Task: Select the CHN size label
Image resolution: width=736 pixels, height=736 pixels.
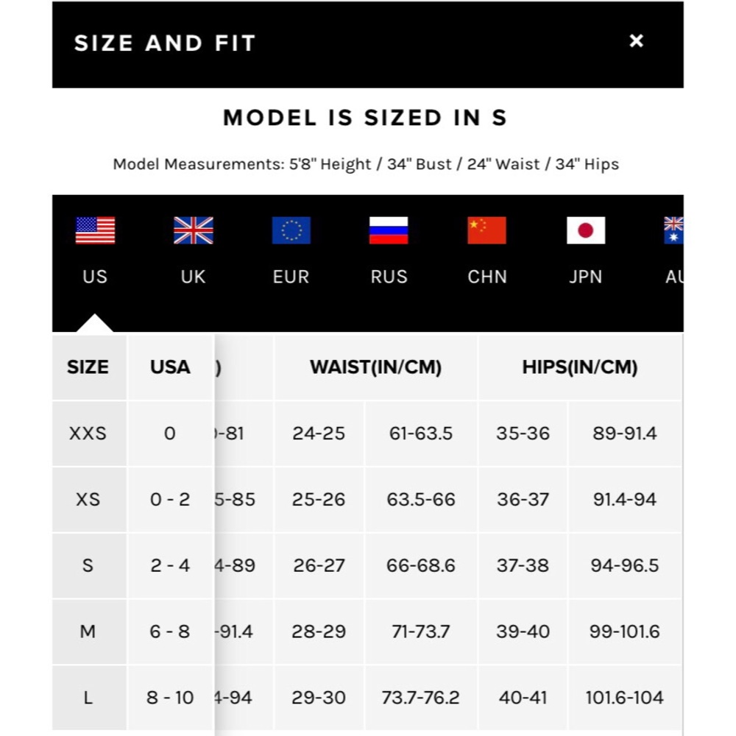Action: tap(487, 277)
